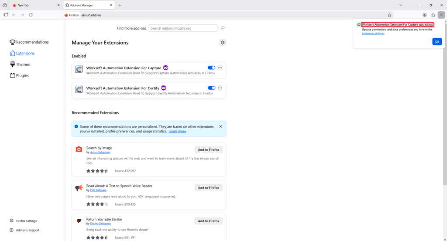
Task: Go forward with the forward arrow
Action: click(22, 15)
